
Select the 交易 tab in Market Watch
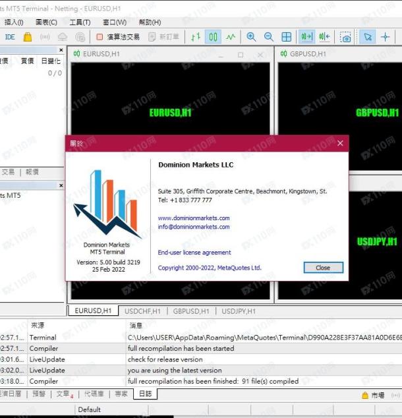point(9,172)
